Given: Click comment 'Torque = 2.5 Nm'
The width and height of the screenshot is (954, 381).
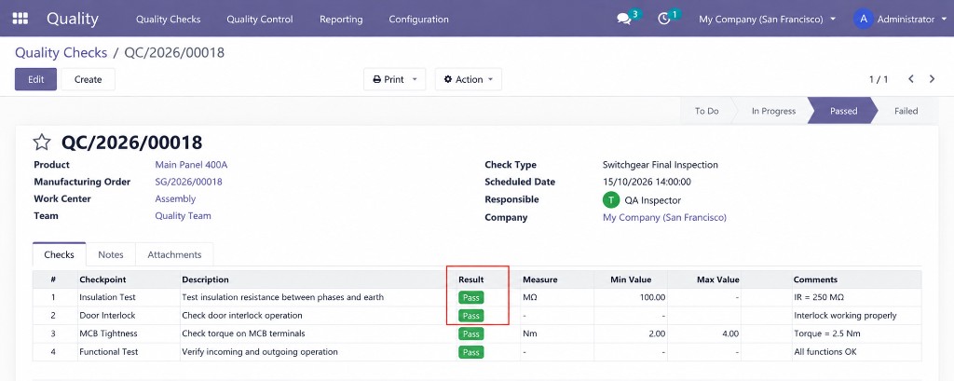Looking at the screenshot, I should [x=827, y=333].
